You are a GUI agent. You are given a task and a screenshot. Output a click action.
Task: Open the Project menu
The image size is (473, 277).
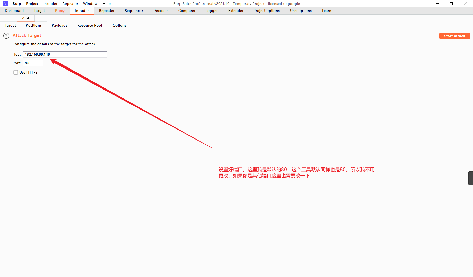pos(32,3)
